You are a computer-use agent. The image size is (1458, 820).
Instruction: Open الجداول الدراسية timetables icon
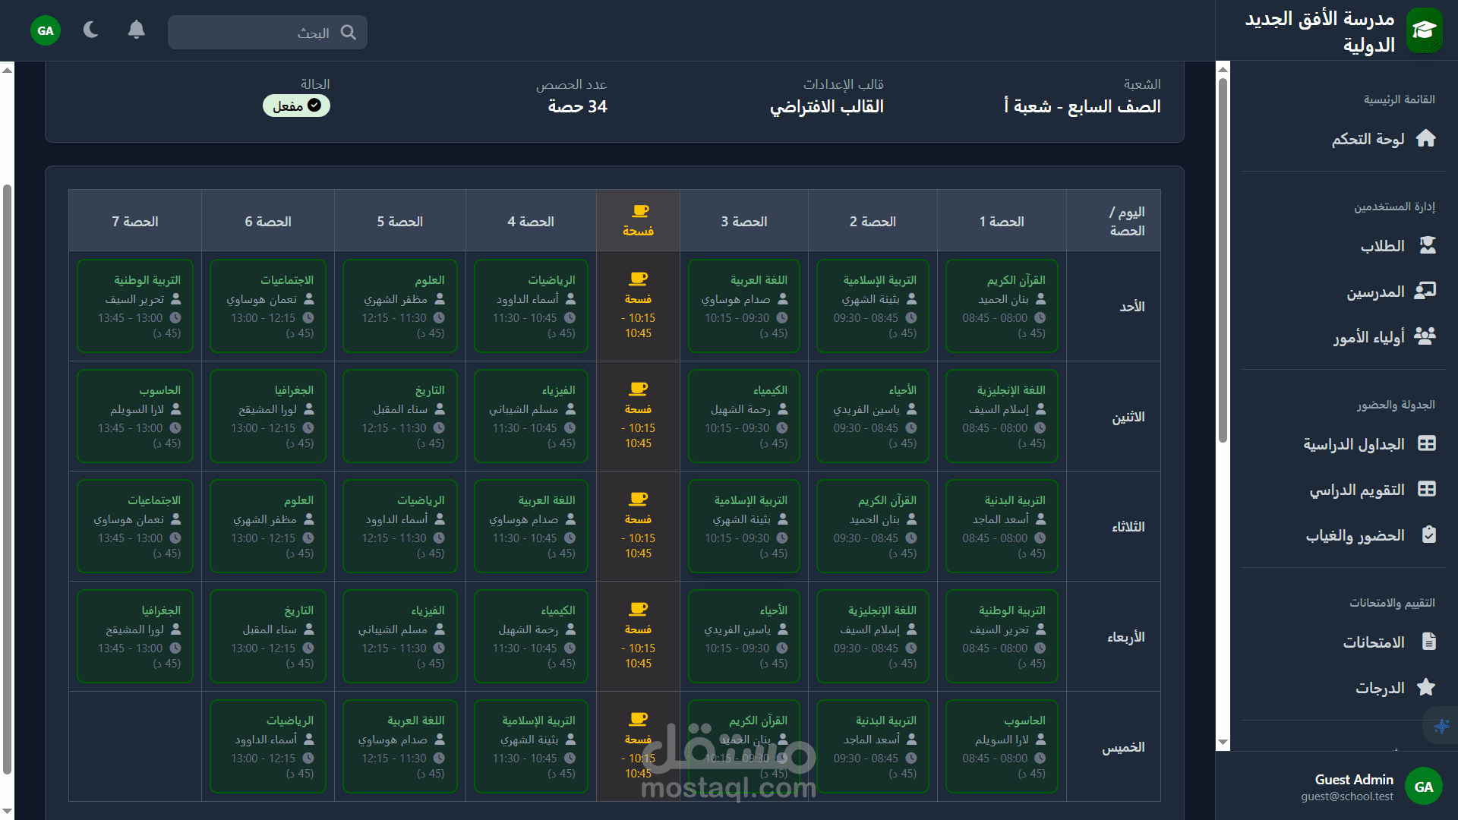(1426, 444)
